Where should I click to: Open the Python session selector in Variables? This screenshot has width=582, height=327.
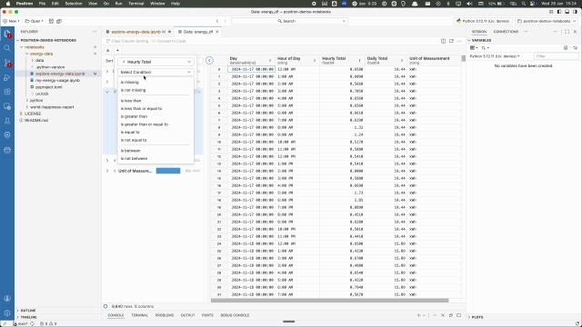[495, 56]
